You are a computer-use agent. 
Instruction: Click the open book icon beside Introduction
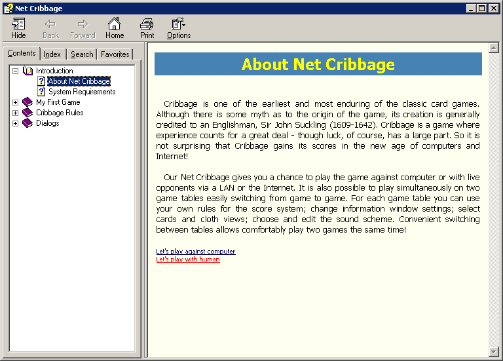click(28, 71)
